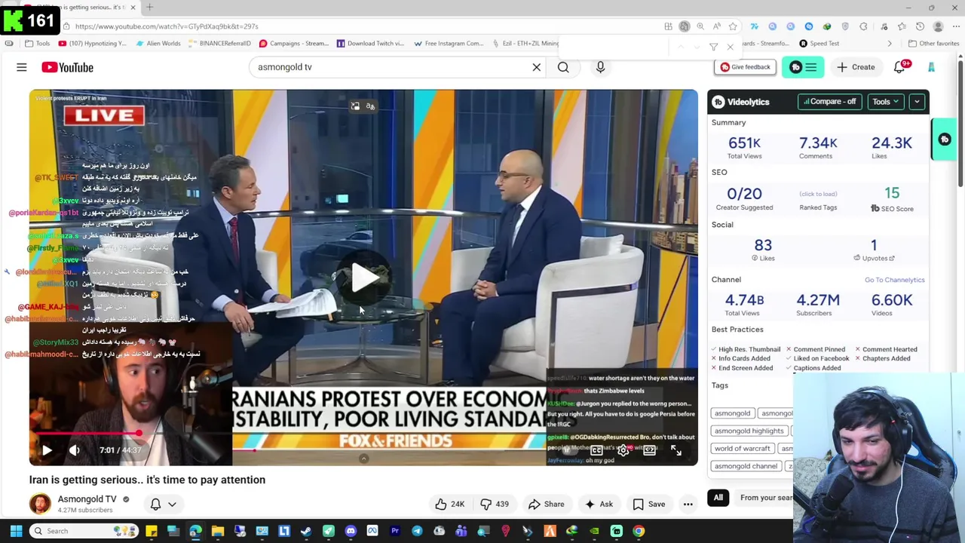Dislike the video showing 439
Image resolution: width=965 pixels, height=543 pixels.
click(495, 504)
